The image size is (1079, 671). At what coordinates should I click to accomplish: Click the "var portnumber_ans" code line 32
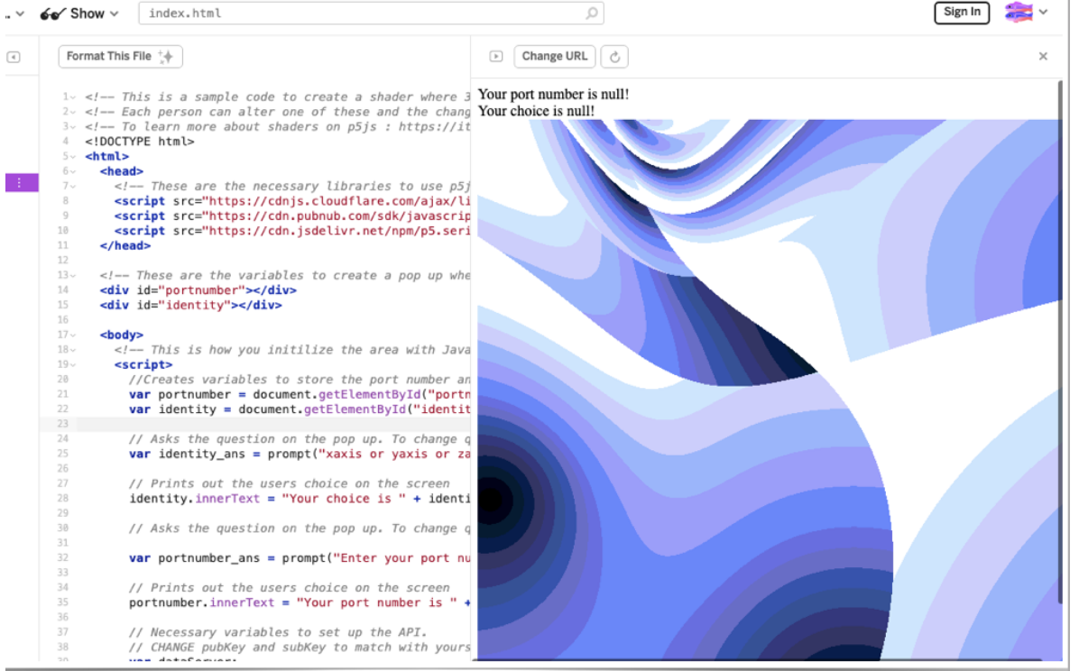point(300,558)
